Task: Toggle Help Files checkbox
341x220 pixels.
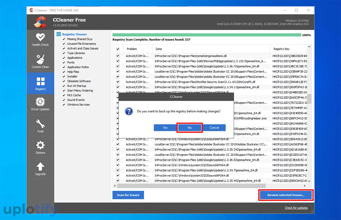Action: pyautogui.click(x=64, y=72)
